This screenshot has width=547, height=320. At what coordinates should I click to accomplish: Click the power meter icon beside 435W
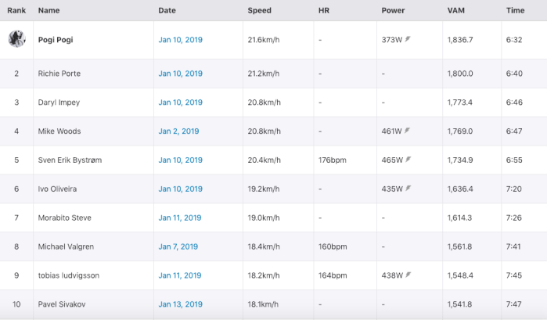(x=408, y=189)
